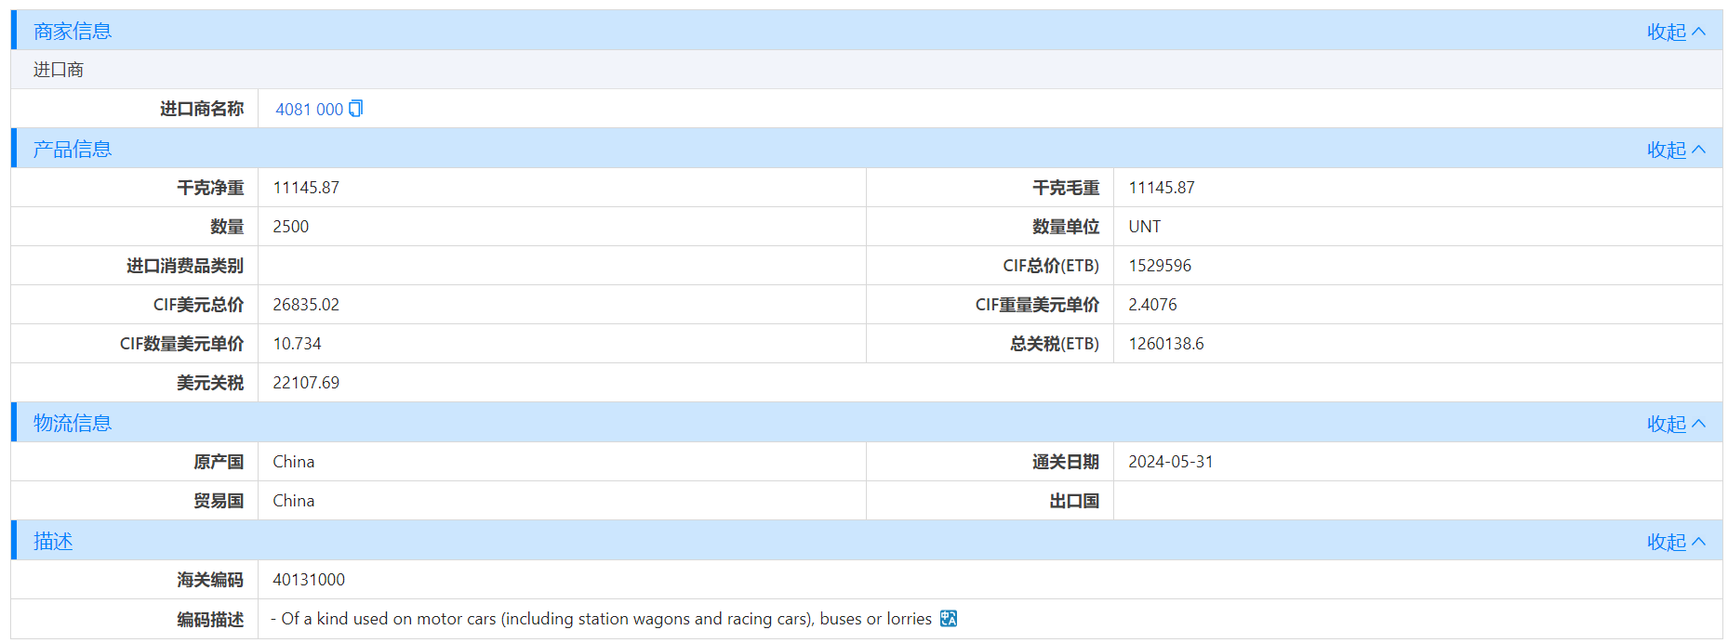Copy the importer name 4081 000
The image size is (1728, 643).
click(355, 109)
